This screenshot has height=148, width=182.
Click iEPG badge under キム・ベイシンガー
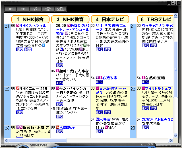pos(59,104)
